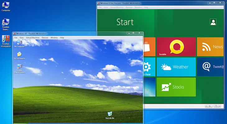Viewport: 227px width, 124px height.
Task: Select My Computer icon in Windows XP
Action: click(19, 44)
